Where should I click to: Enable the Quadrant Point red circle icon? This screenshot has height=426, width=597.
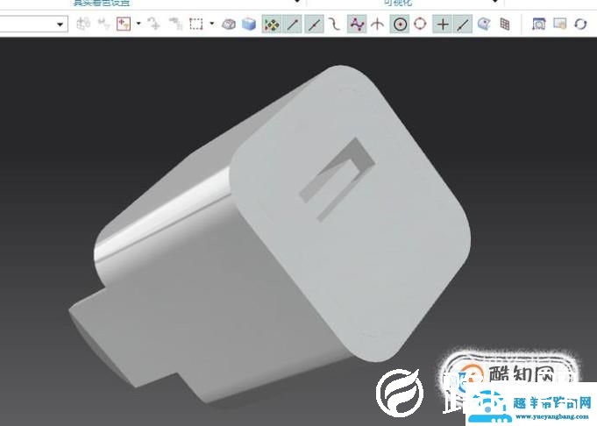tap(420, 24)
